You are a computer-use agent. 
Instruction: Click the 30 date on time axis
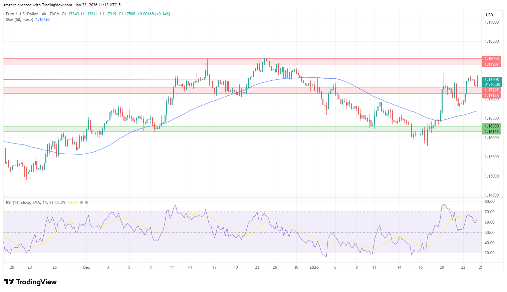296,267
